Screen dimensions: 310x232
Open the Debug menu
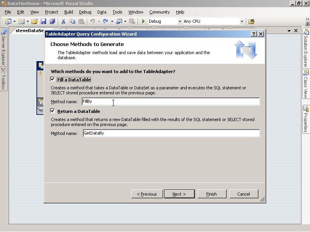tap(85, 12)
